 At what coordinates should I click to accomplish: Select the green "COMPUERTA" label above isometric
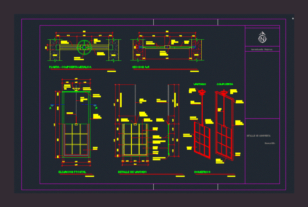pyautogui.click(x=225, y=84)
